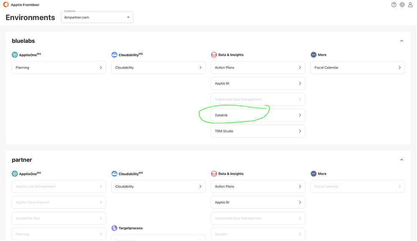This screenshot has width=417, height=241.
Task: Open Cloudability in partner section
Action: click(x=158, y=186)
